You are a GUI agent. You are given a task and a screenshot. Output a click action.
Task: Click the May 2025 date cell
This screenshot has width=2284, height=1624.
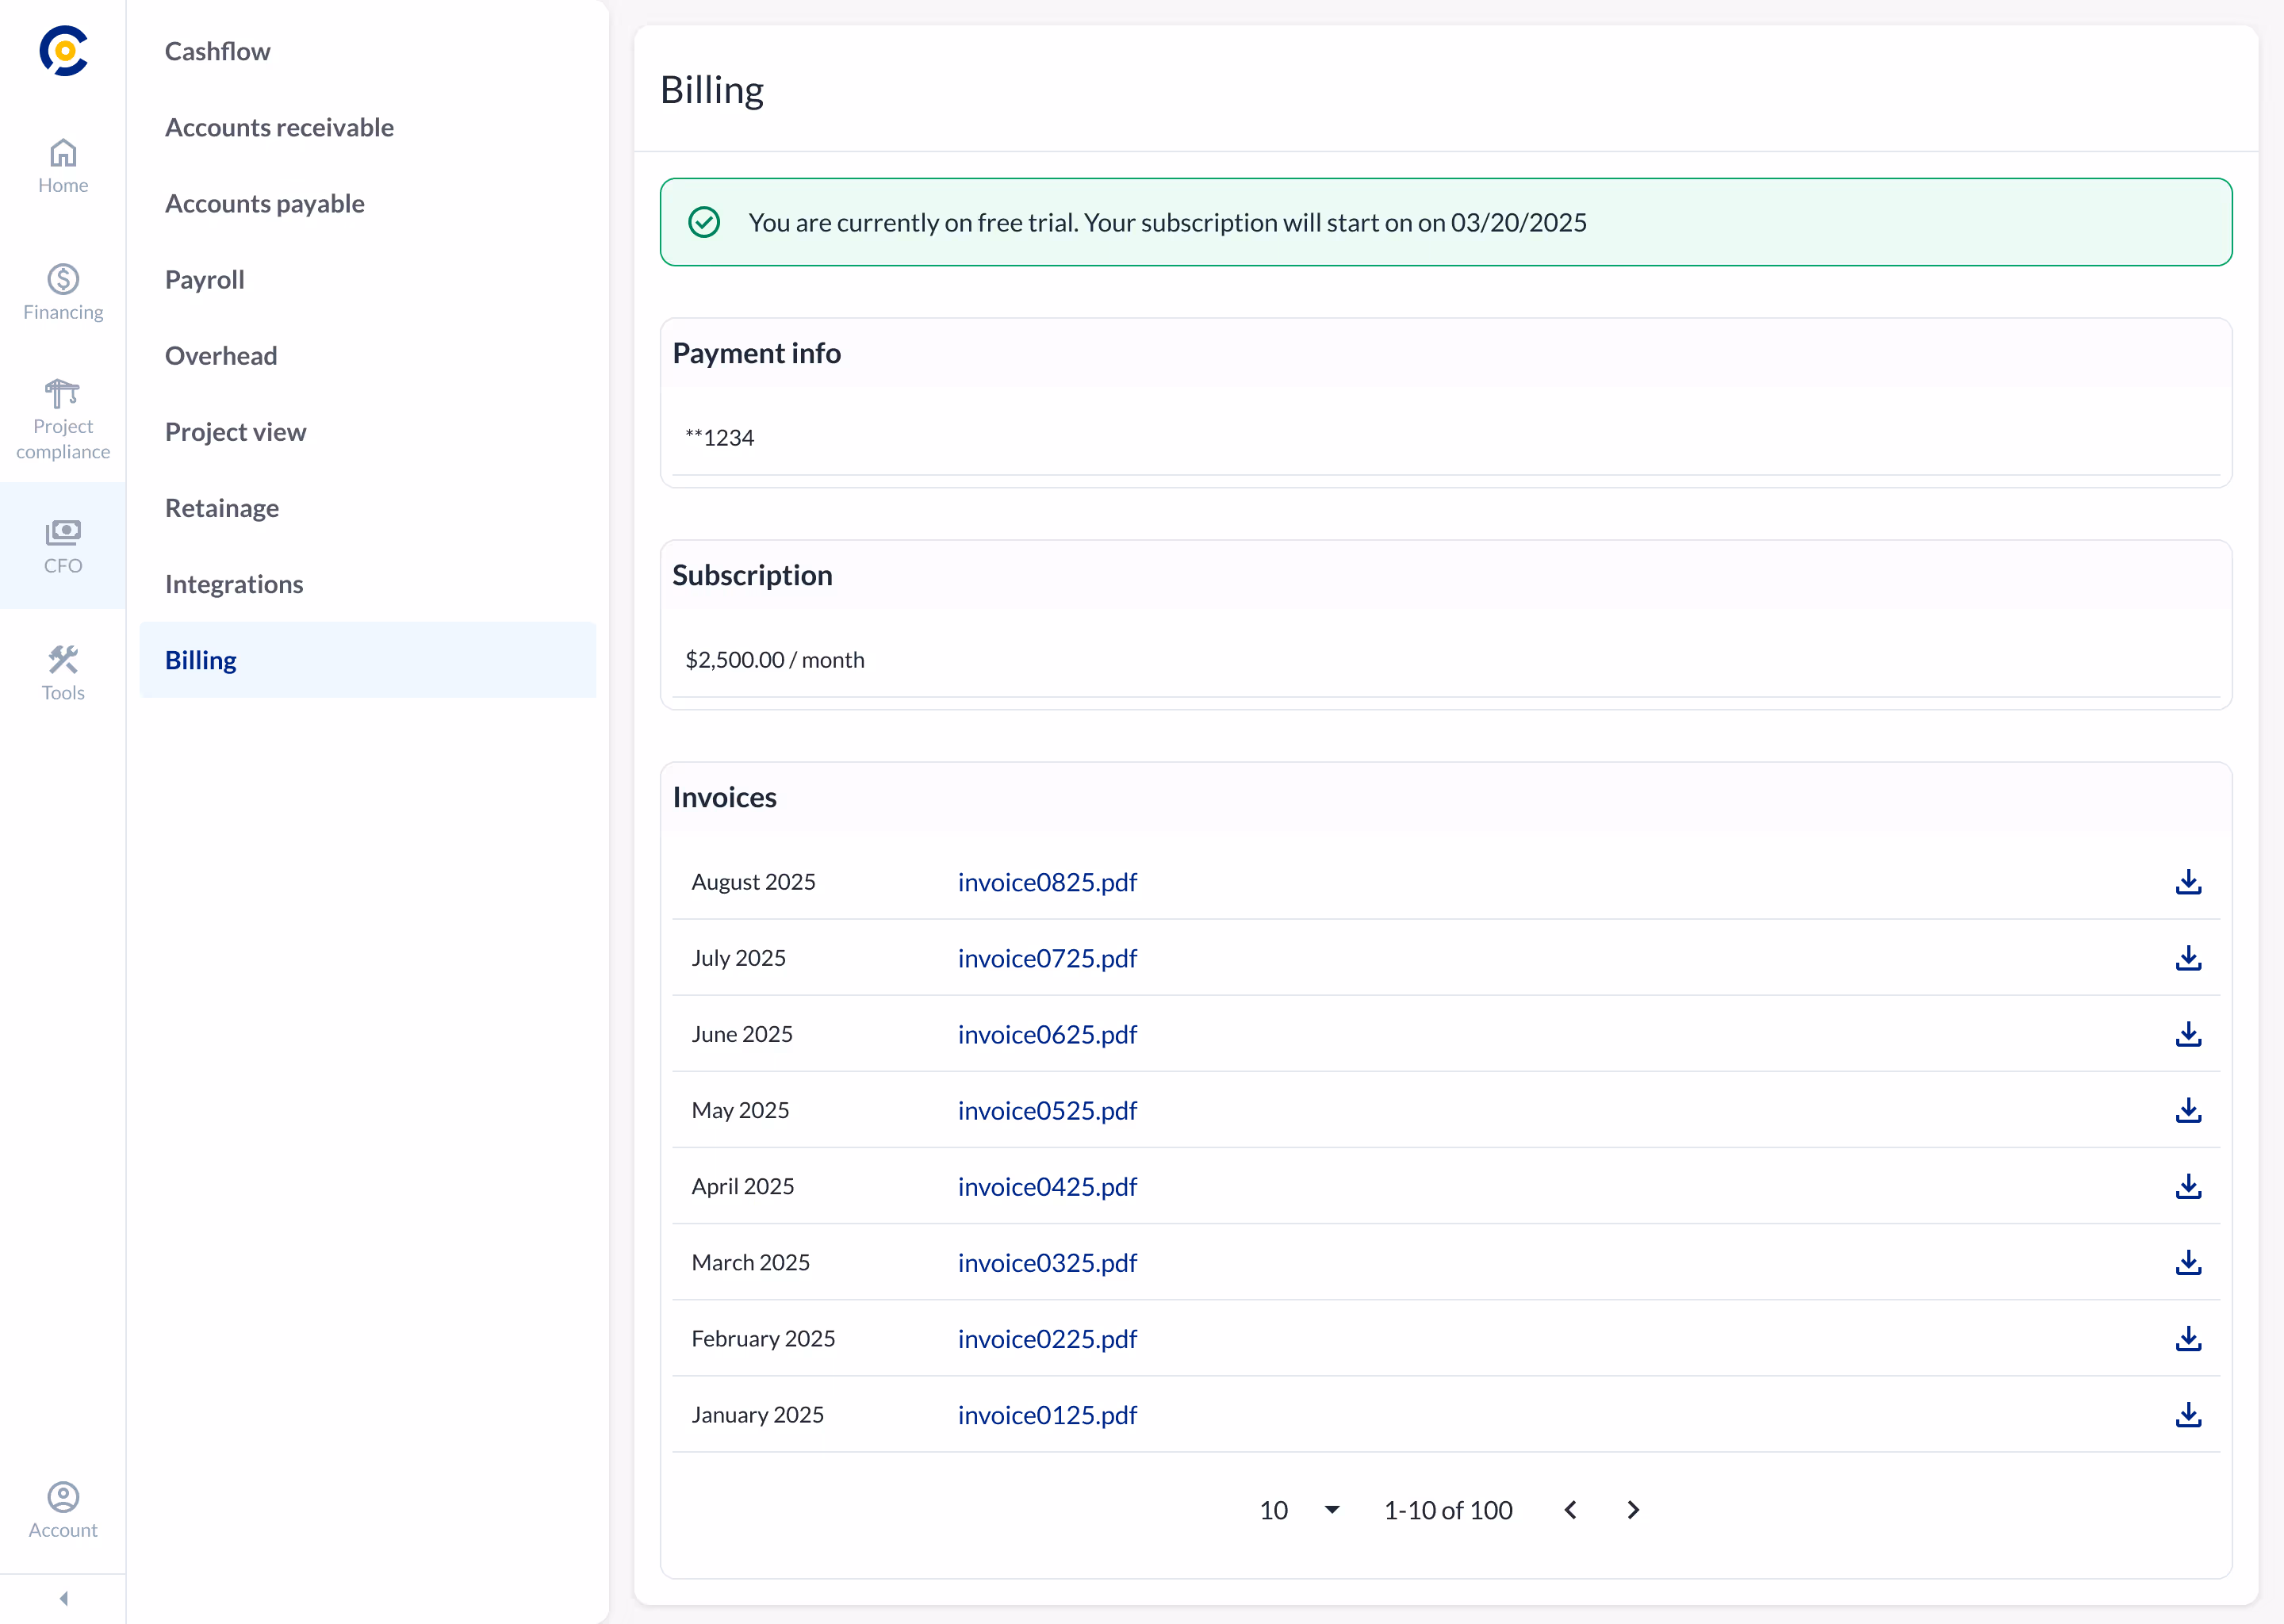[x=740, y=1110]
